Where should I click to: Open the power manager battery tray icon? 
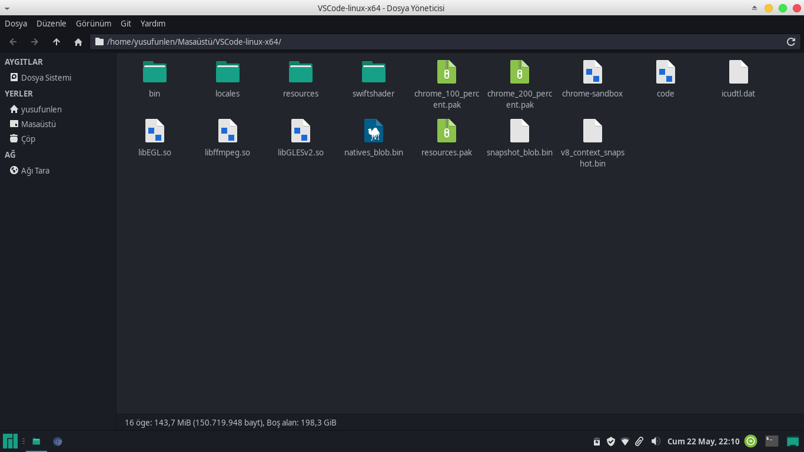point(597,441)
